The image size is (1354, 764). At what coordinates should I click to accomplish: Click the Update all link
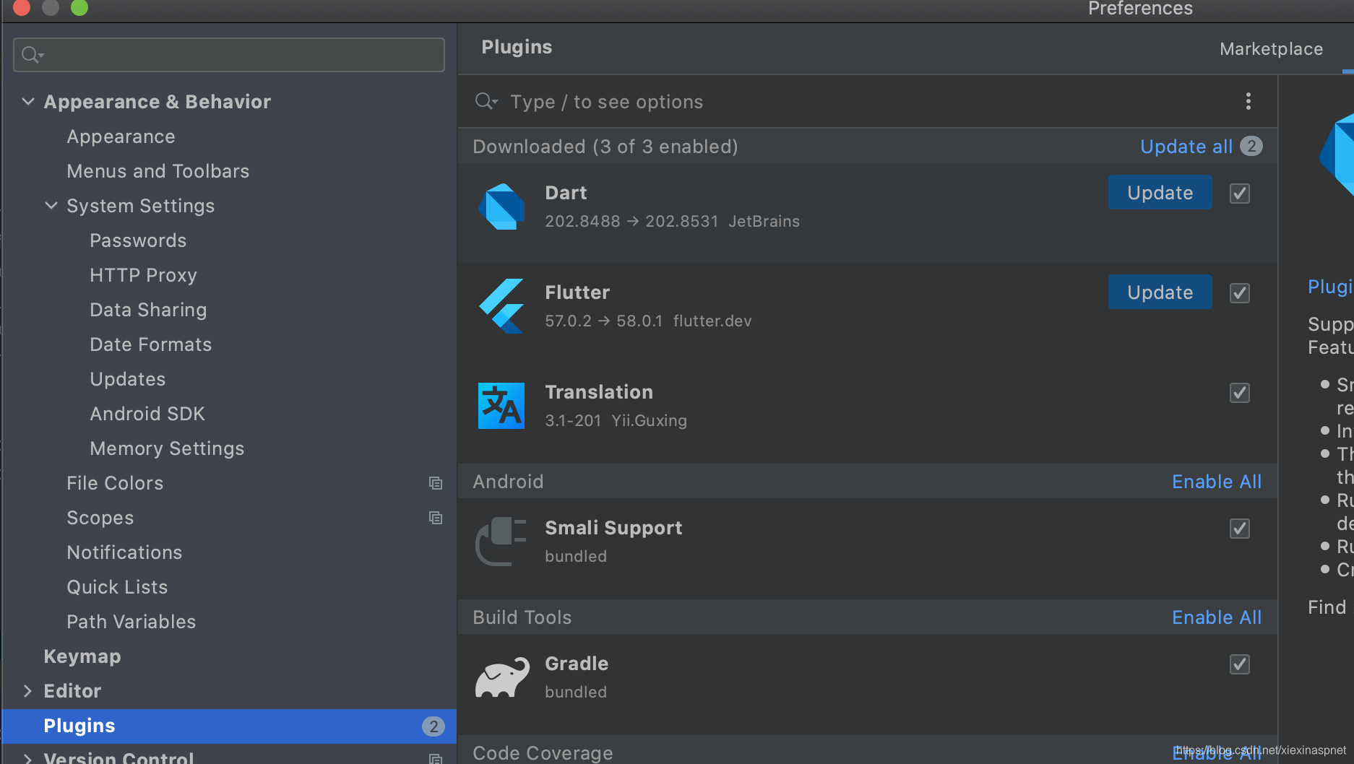click(1186, 147)
